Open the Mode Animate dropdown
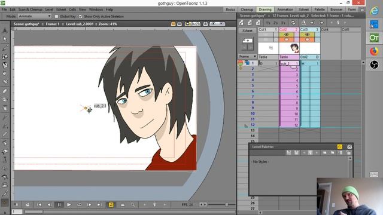The width and height of the screenshot is (383, 215). [x=35, y=16]
